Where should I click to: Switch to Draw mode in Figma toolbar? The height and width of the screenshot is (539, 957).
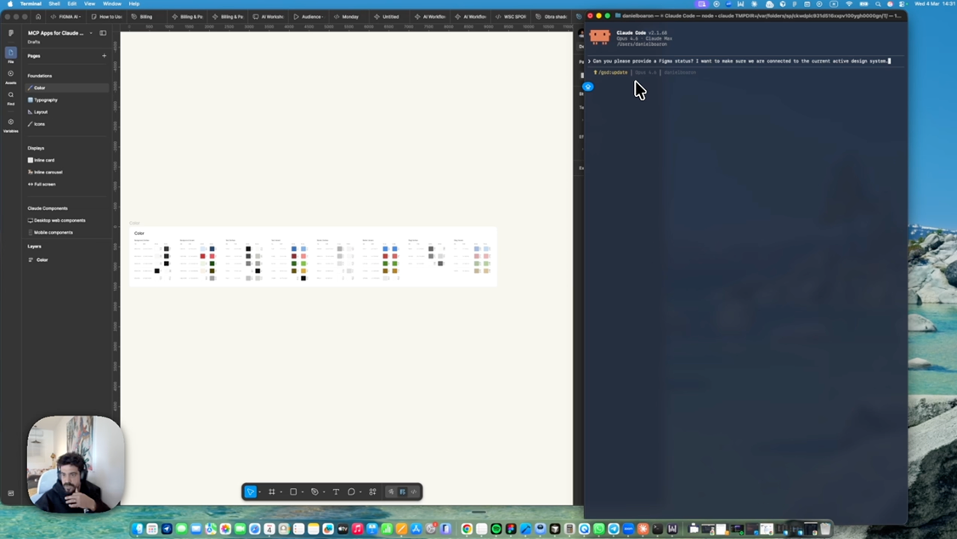[391, 492]
